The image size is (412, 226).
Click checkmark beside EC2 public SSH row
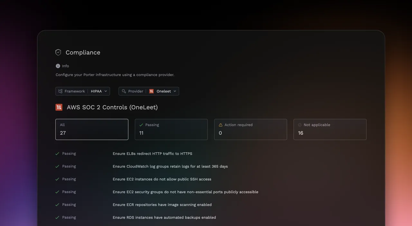click(57, 179)
